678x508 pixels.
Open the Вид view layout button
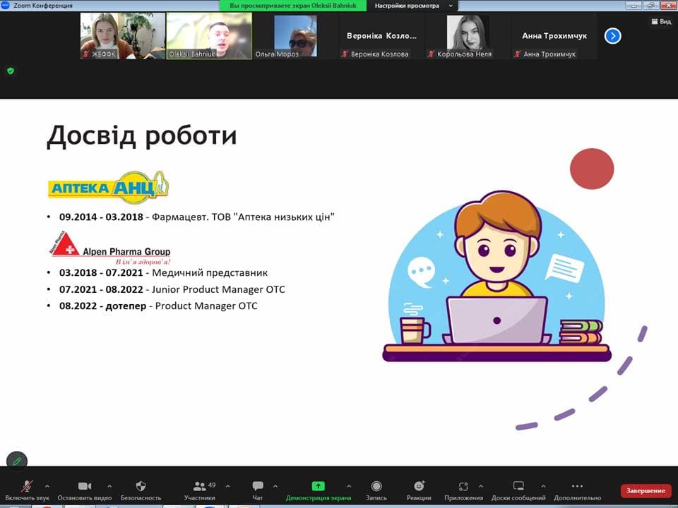click(661, 22)
